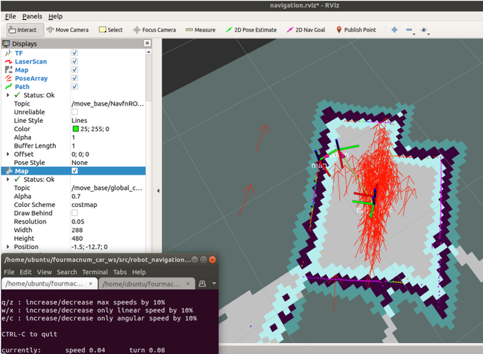Click the TF display icon
Viewport: 483px width, 354px height.
(x=8, y=53)
